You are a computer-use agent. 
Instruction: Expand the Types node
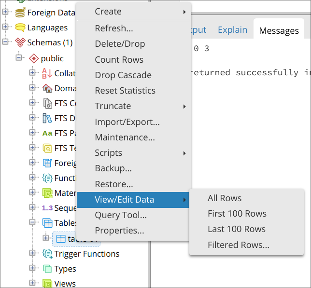[x=32, y=268]
